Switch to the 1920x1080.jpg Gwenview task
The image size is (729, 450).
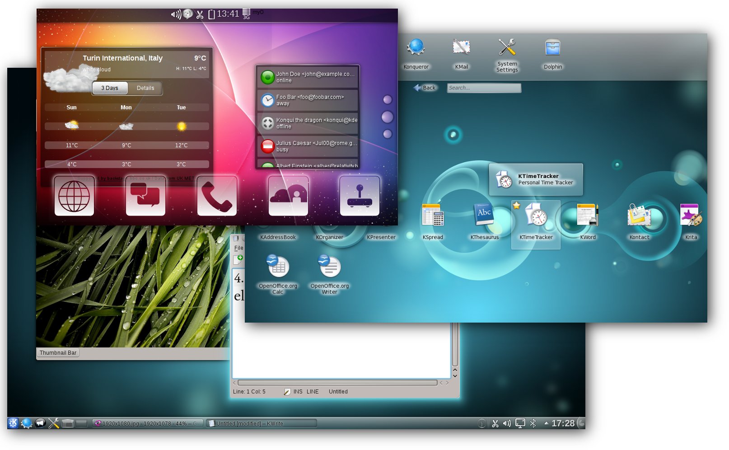tap(148, 423)
